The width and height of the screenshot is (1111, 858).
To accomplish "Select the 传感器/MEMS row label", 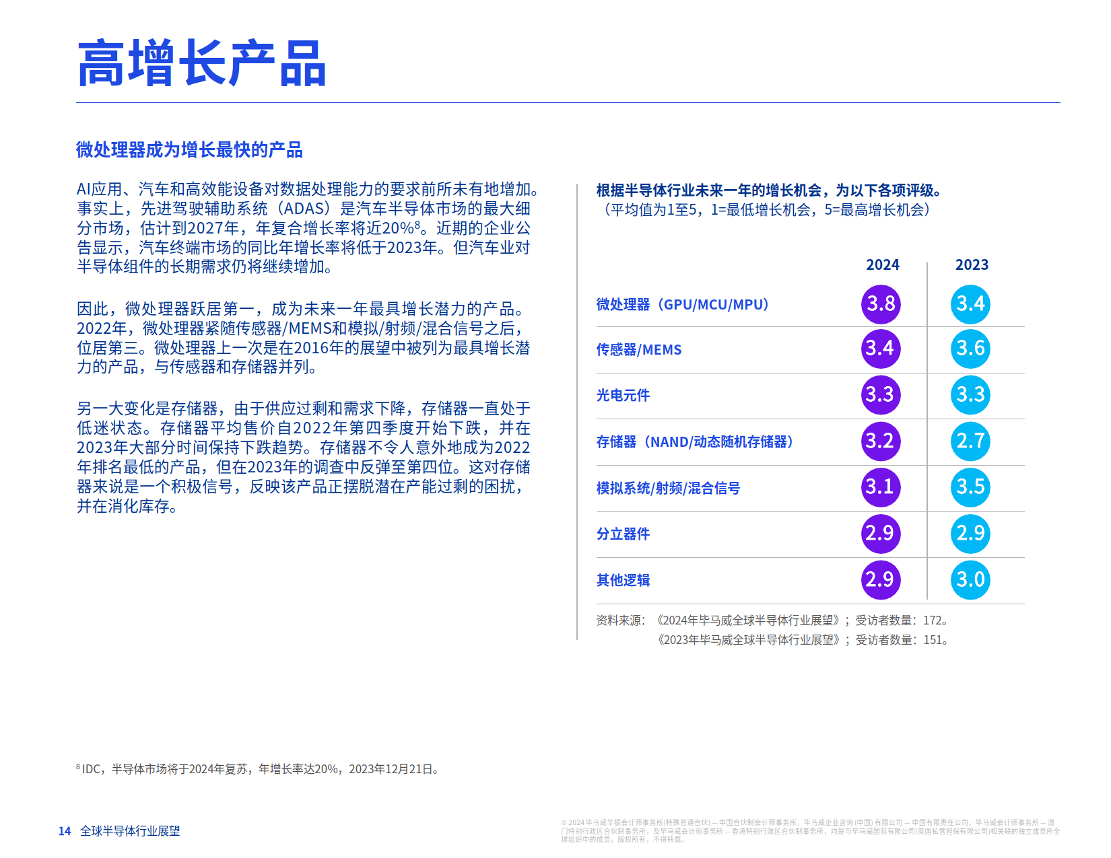I will tap(638, 350).
